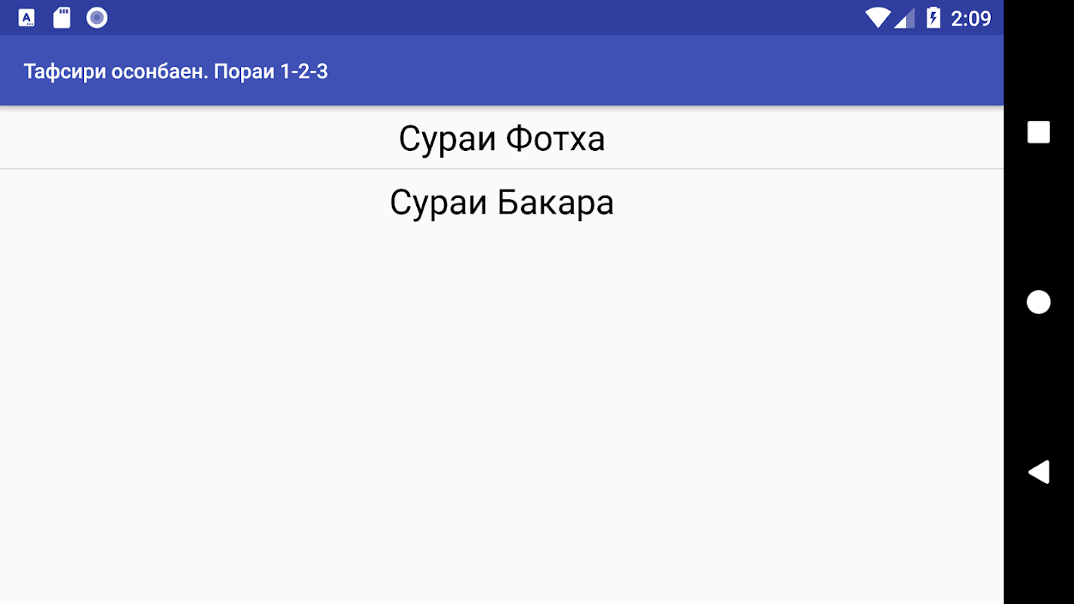Tap the cellular signal strength icon
Screen dimensions: 1074x604
tap(905, 17)
